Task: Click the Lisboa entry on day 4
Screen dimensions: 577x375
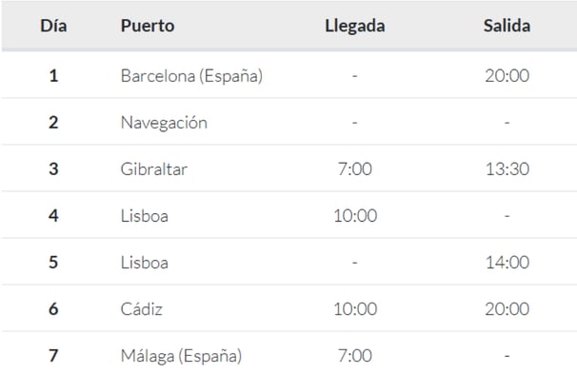Action: [x=145, y=216]
